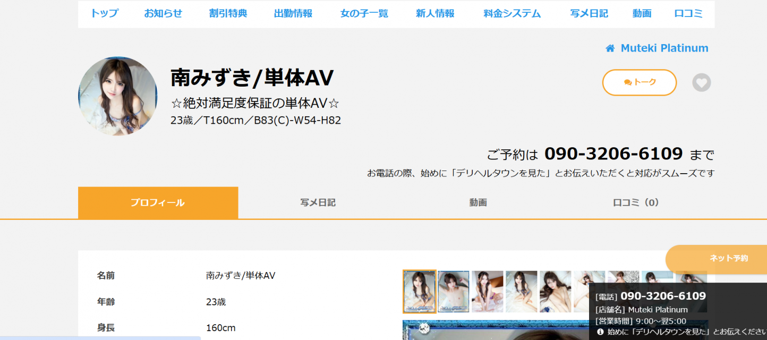The height and width of the screenshot is (340, 767).
Task: Click the heart favorite icon
Action: coord(701,83)
